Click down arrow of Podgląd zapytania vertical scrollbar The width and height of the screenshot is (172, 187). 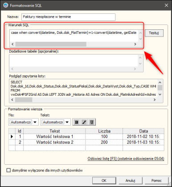pos(160,94)
